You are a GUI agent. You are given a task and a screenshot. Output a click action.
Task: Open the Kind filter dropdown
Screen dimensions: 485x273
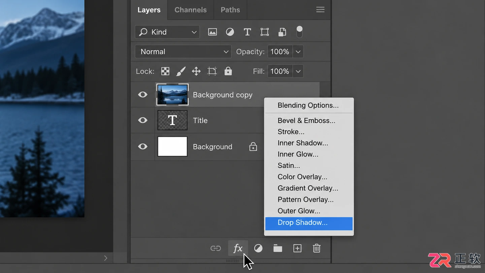(x=167, y=32)
